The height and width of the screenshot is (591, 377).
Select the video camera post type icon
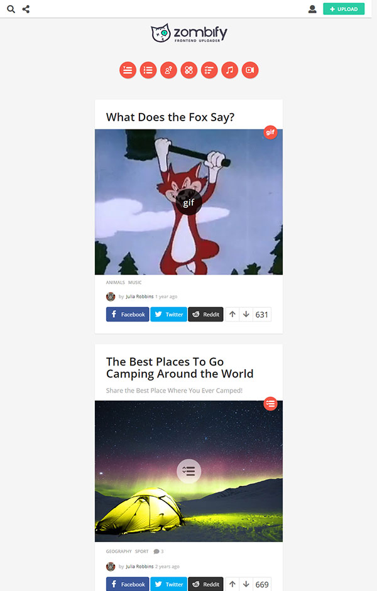[x=250, y=70]
